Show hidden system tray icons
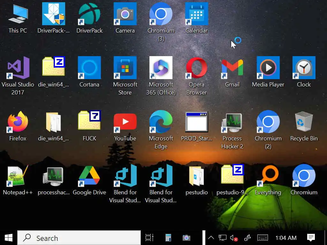The width and height of the screenshot is (327, 245). [211, 238]
